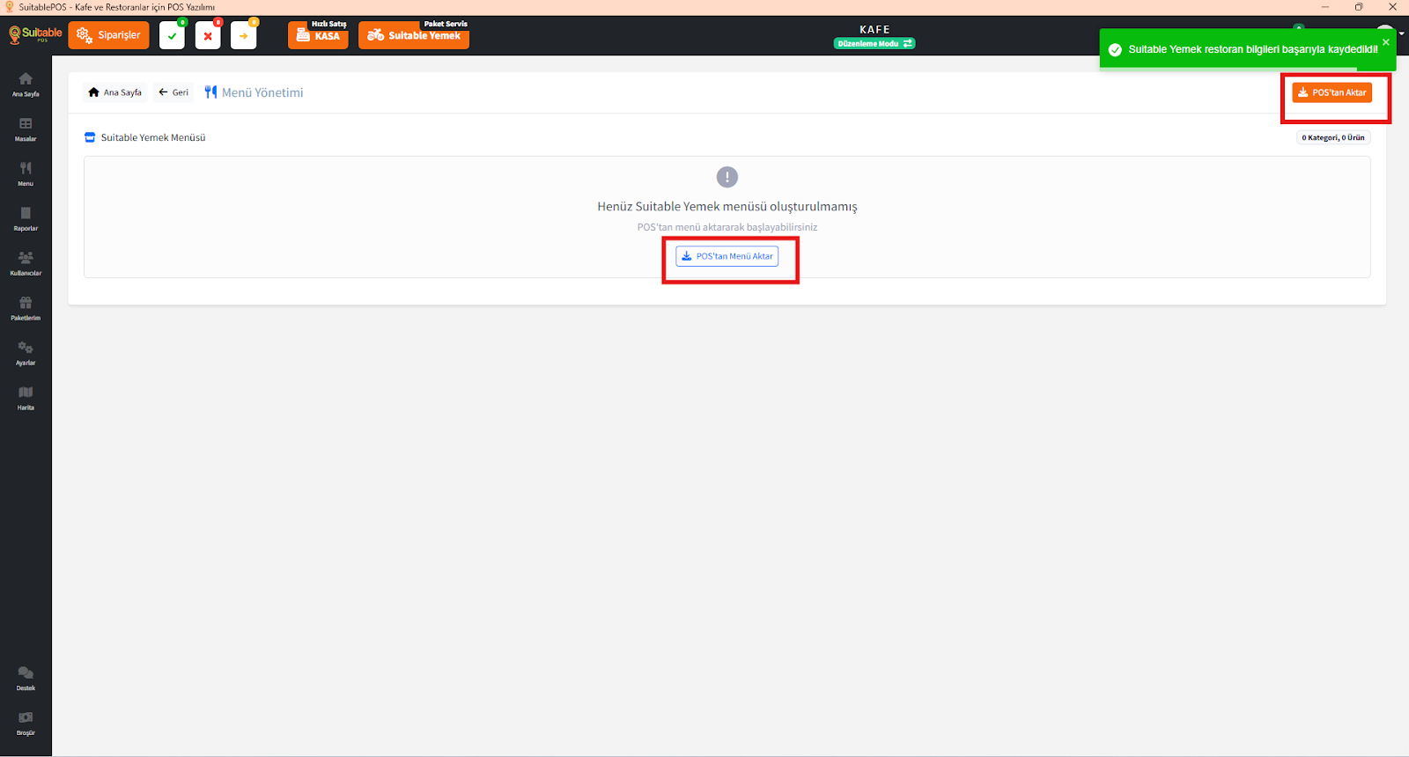Image resolution: width=1409 pixels, height=757 pixels.
Task: Open Harita map in sidebar
Action: click(x=26, y=399)
